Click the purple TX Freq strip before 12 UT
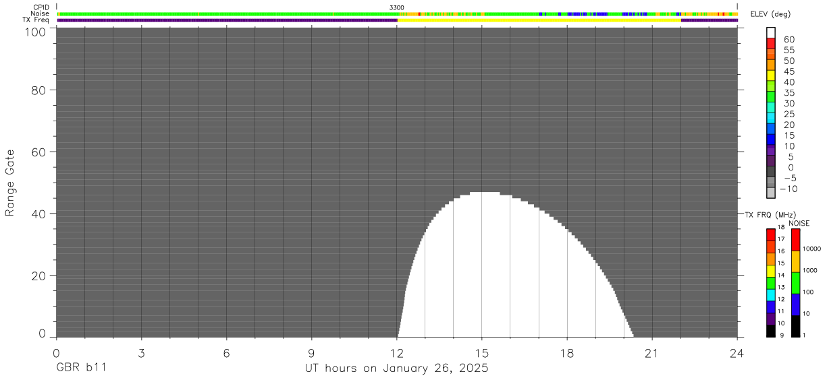The width and height of the screenshot is (829, 382). pyautogui.click(x=228, y=20)
